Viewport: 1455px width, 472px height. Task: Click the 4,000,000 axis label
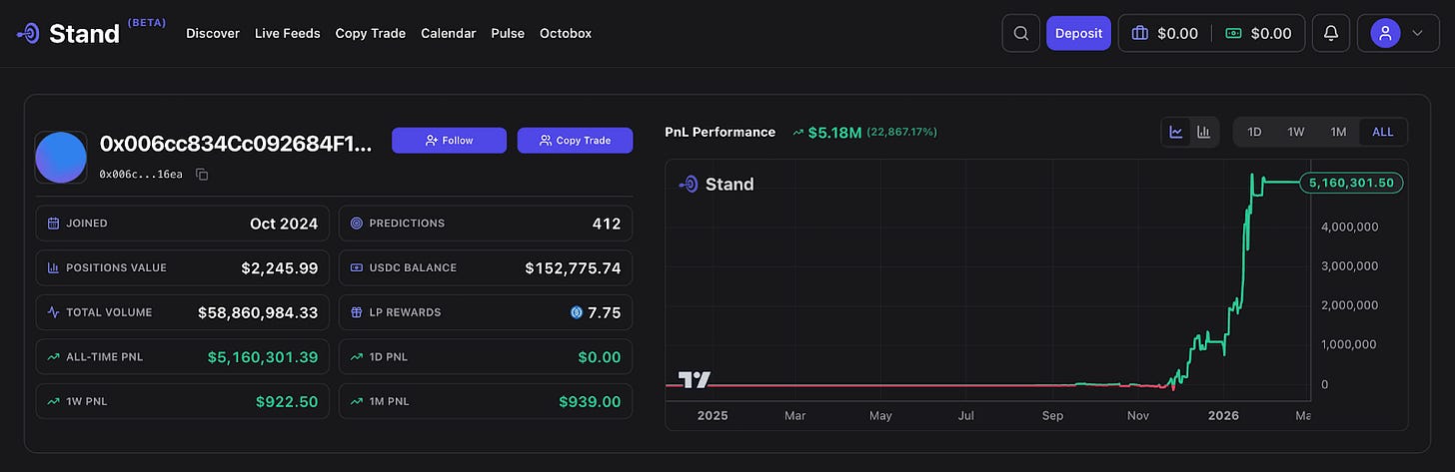point(1348,227)
